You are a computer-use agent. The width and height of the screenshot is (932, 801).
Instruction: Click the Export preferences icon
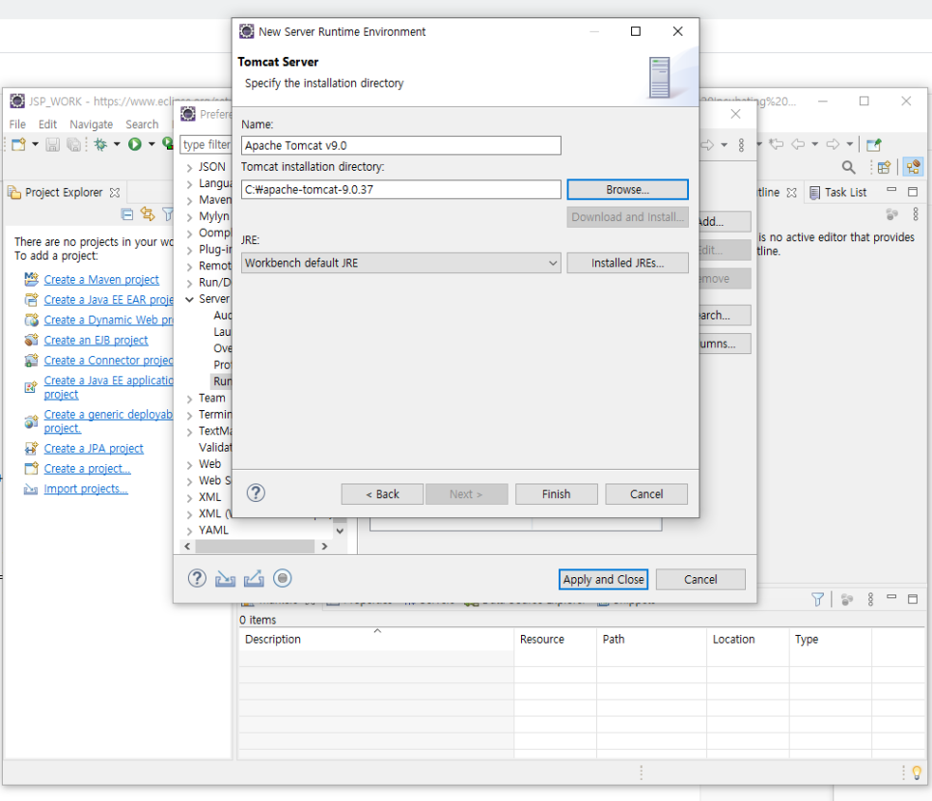pyautogui.click(x=254, y=578)
